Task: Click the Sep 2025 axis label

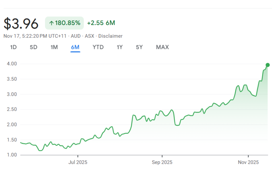Action: [162, 162]
